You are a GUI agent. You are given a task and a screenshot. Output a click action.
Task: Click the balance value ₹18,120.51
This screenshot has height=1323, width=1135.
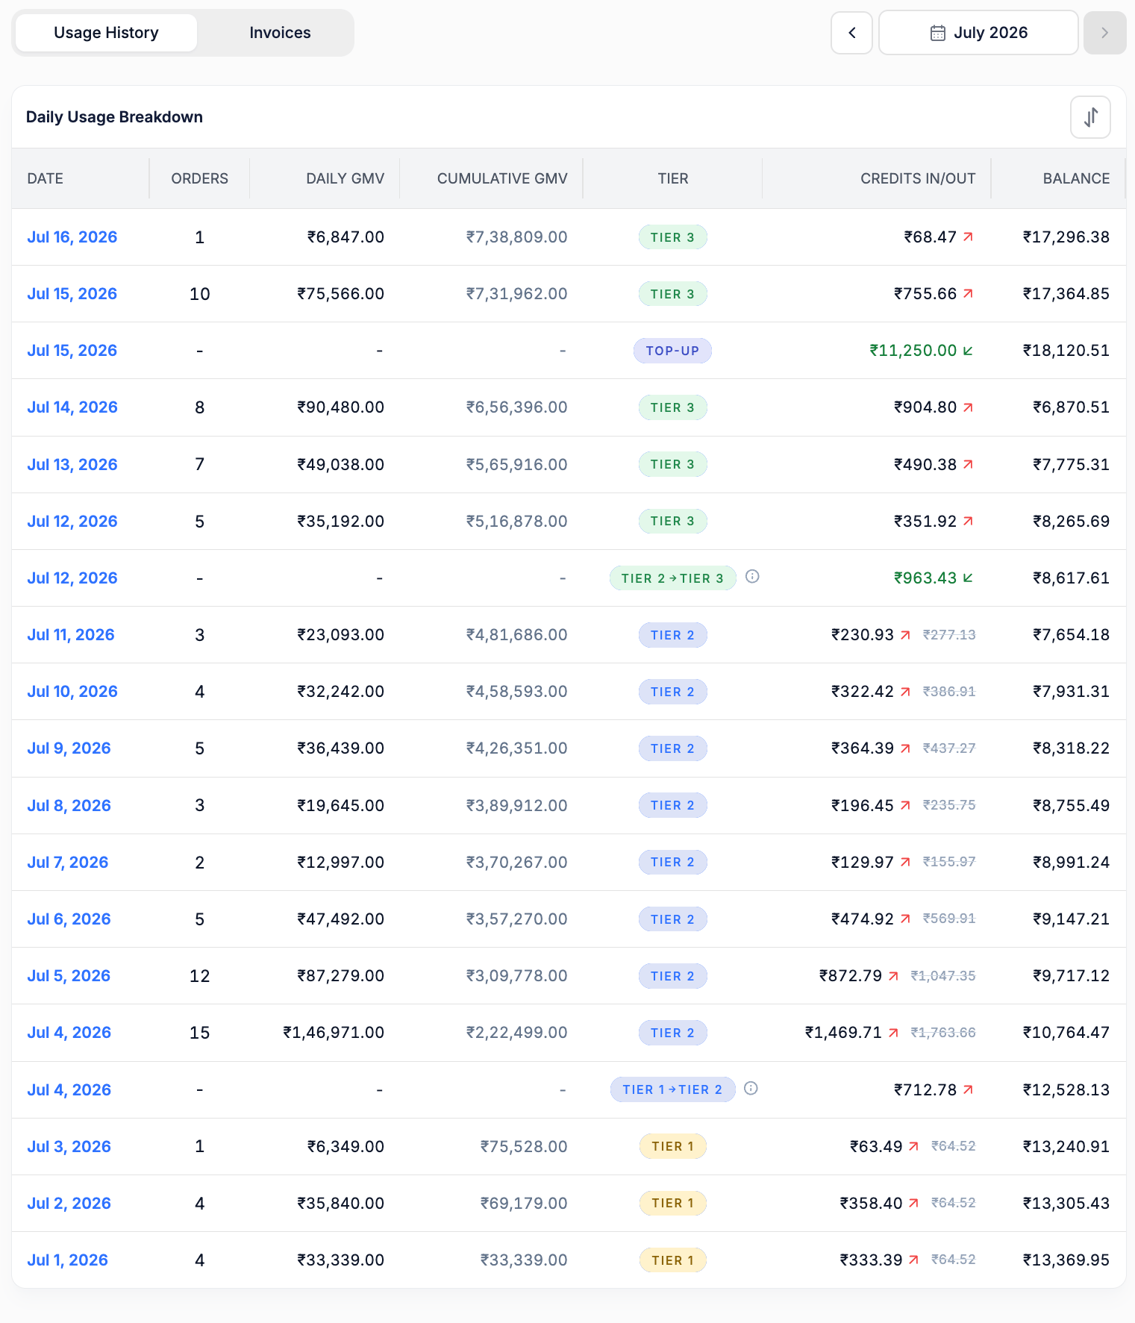pos(1066,351)
